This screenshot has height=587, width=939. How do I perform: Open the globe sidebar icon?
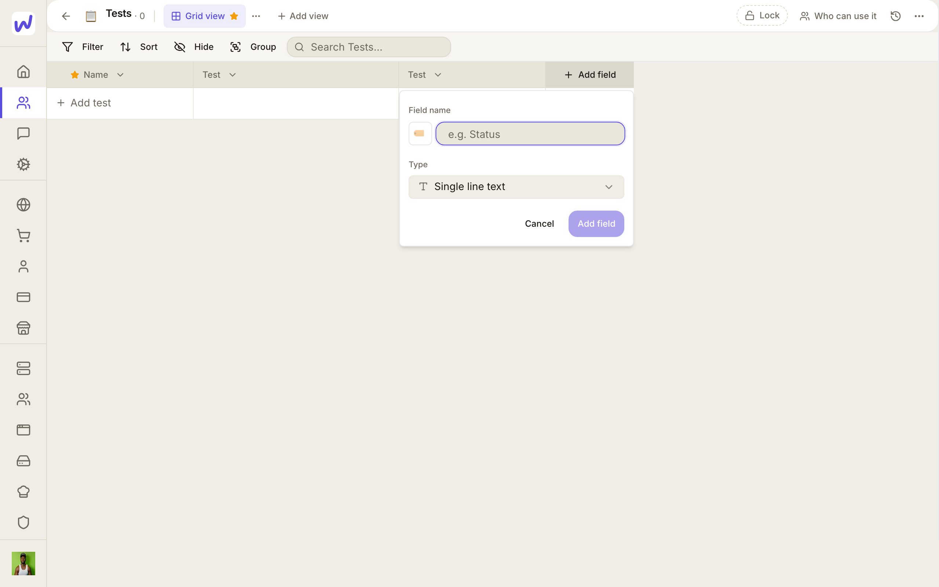23,205
